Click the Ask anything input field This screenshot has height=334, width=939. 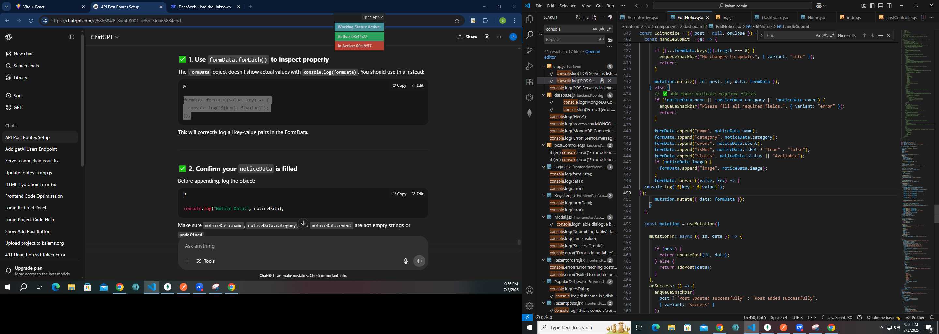point(303,246)
